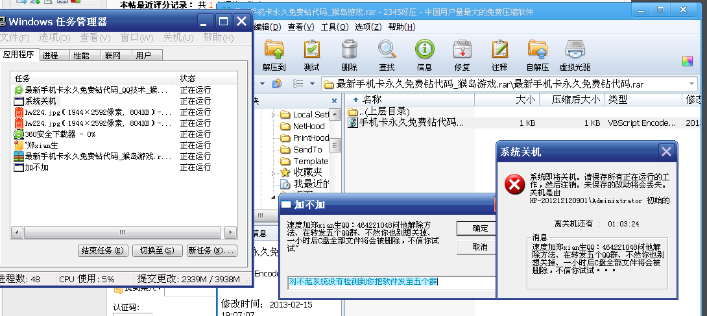Select the SendTo folder in tree

pyautogui.click(x=301, y=150)
